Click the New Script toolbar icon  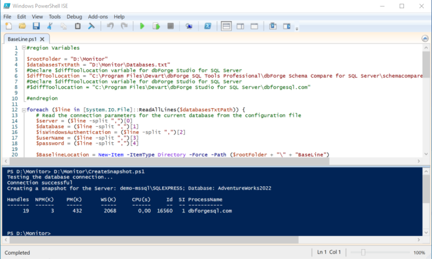click(9, 26)
